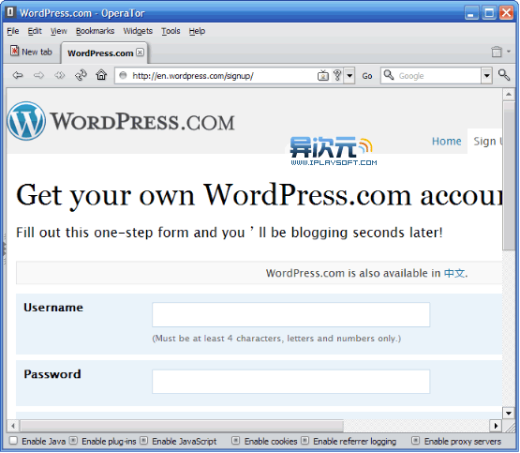520x453 pixels.
Task: Open the 中文 language link
Action: click(x=454, y=273)
